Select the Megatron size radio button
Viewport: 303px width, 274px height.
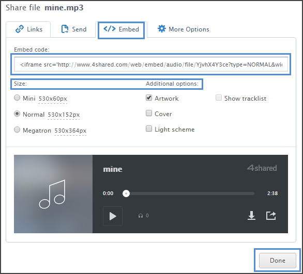click(17, 130)
